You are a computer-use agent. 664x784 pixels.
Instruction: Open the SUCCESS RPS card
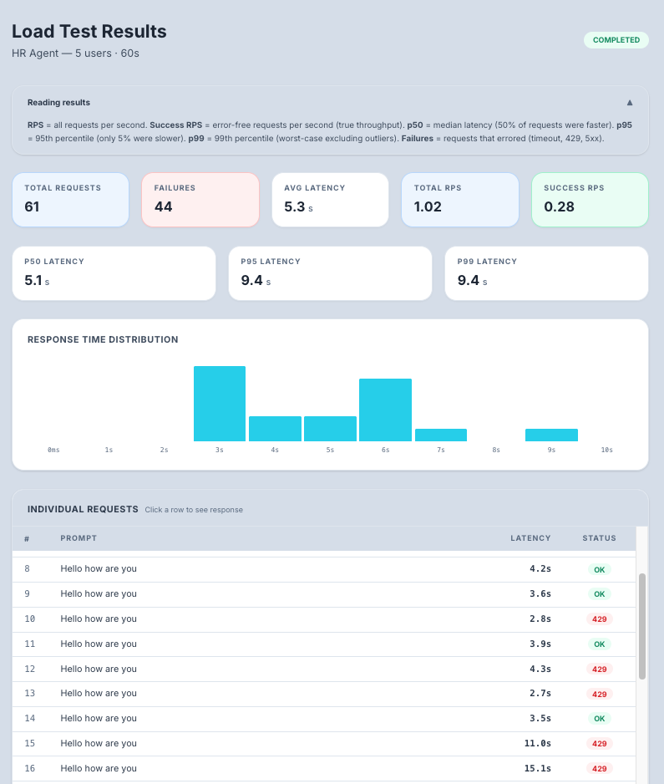[590, 199]
